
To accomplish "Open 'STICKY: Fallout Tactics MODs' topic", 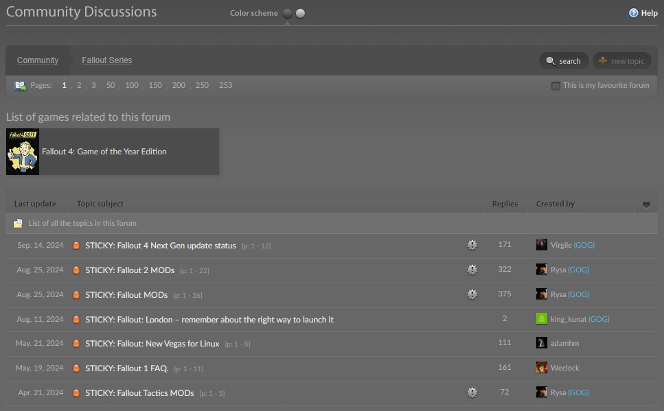I will point(139,392).
